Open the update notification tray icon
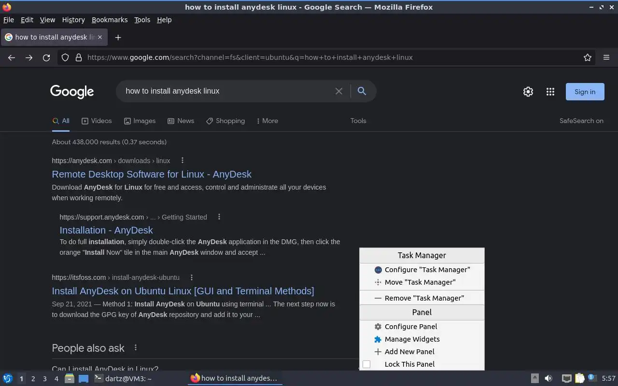This screenshot has height=386, width=618. point(592,378)
